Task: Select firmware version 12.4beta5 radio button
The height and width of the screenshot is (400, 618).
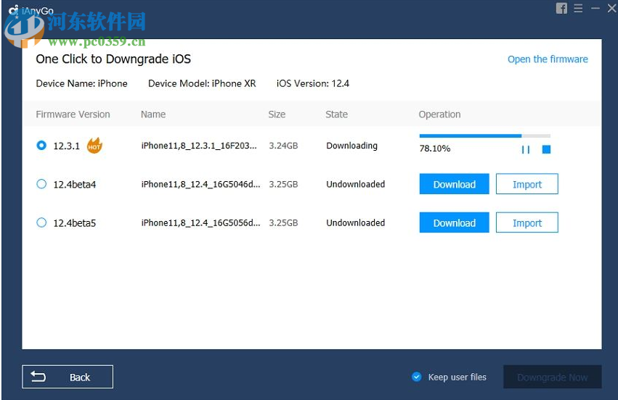Action: [41, 222]
